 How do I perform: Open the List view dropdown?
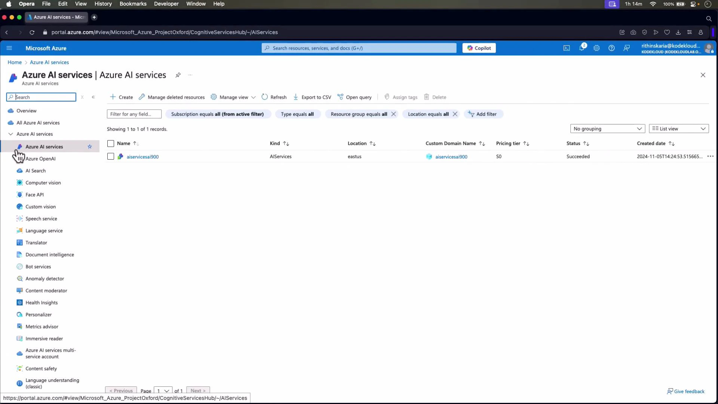click(x=679, y=129)
